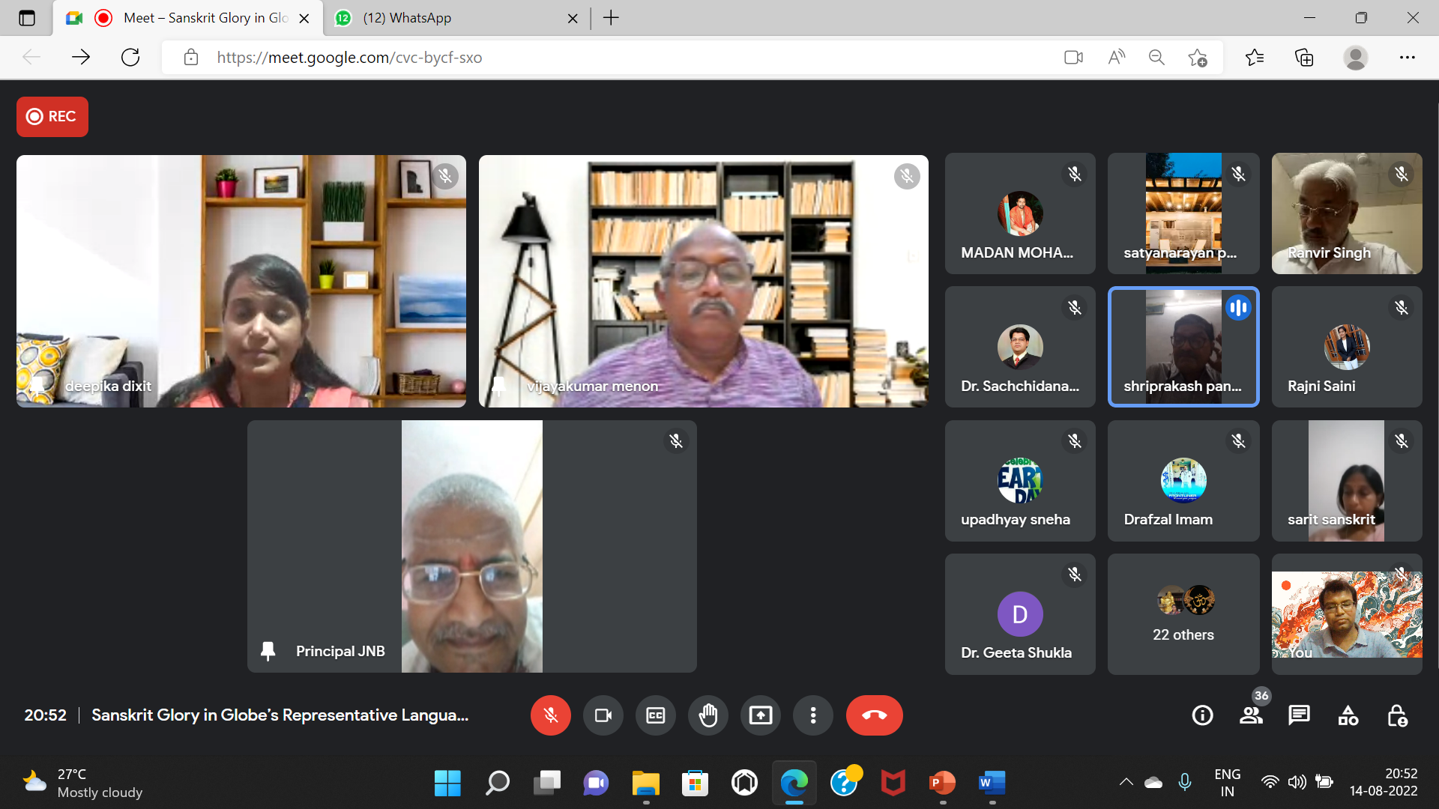The height and width of the screenshot is (809, 1439).
Task: Click the 22 others participants tile
Action: coord(1183,614)
